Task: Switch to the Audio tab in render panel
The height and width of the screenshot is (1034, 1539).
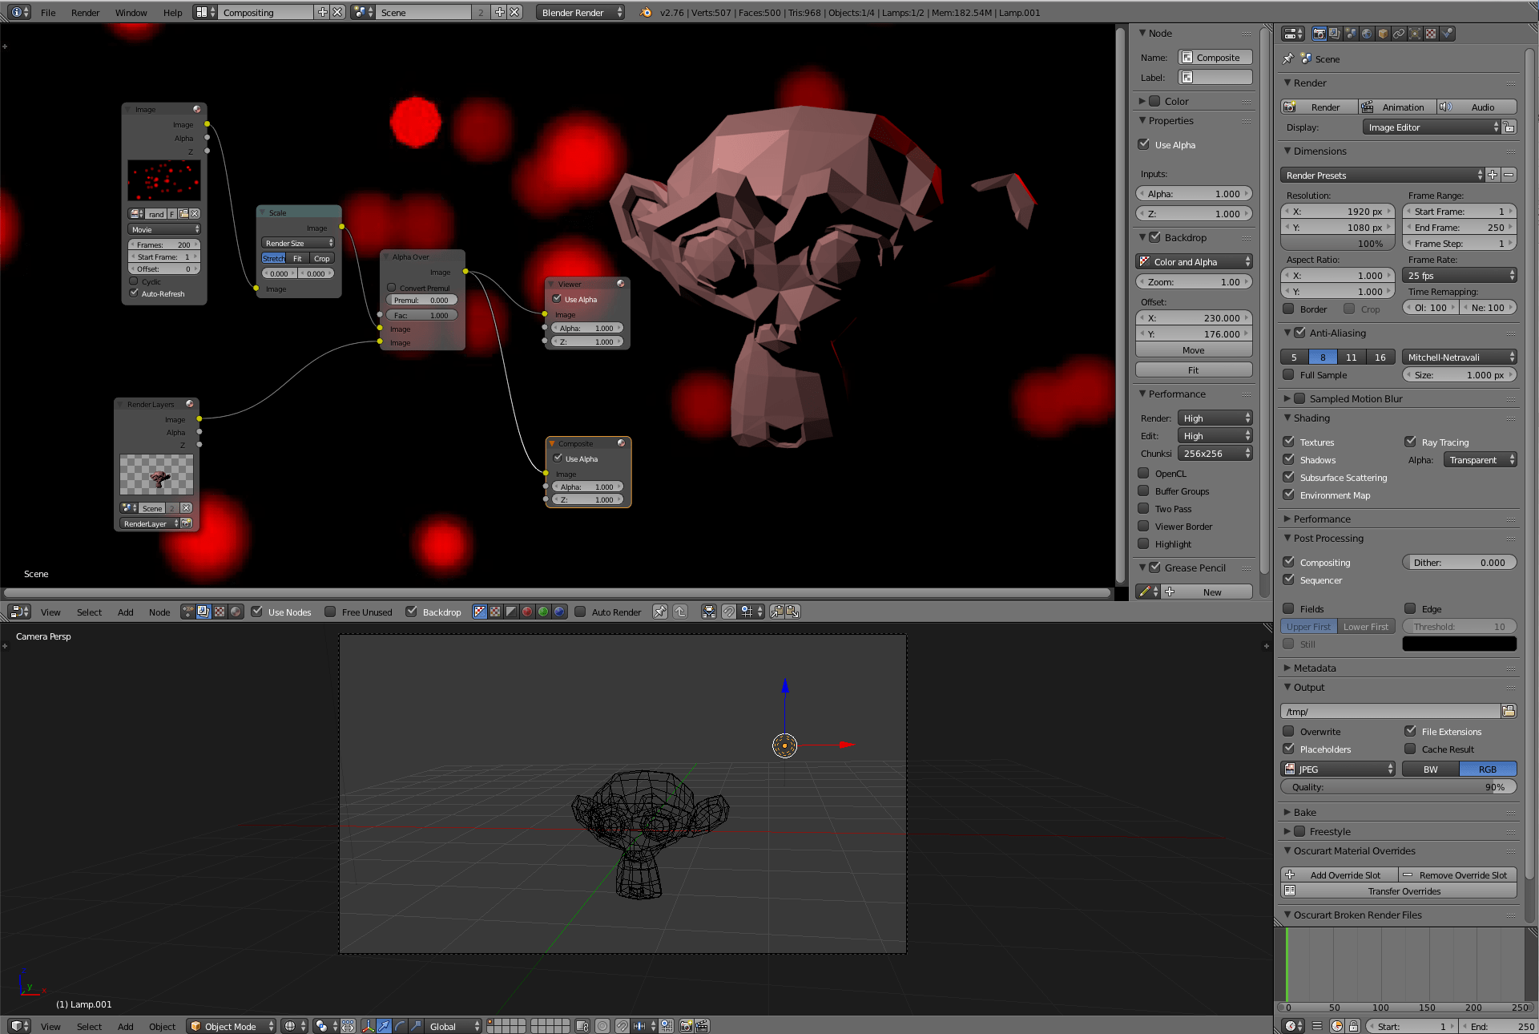Action: tap(1483, 107)
